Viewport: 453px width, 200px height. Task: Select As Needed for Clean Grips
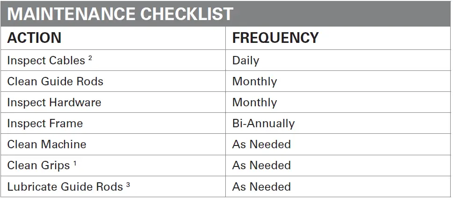coord(261,166)
